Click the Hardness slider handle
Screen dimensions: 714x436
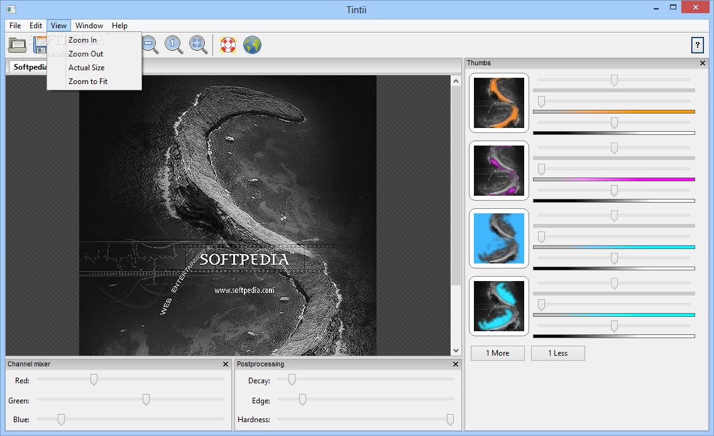coord(451,420)
